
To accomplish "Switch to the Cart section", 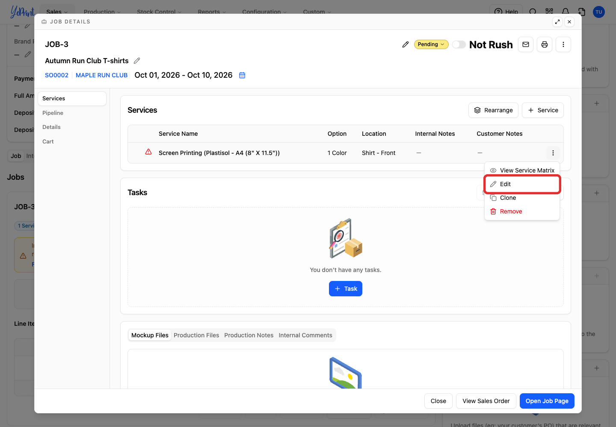I will (x=72, y=141).
